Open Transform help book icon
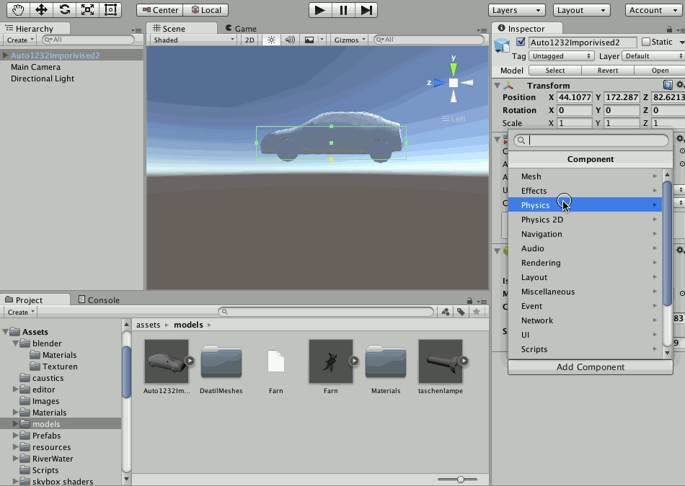The image size is (685, 486). click(x=668, y=85)
